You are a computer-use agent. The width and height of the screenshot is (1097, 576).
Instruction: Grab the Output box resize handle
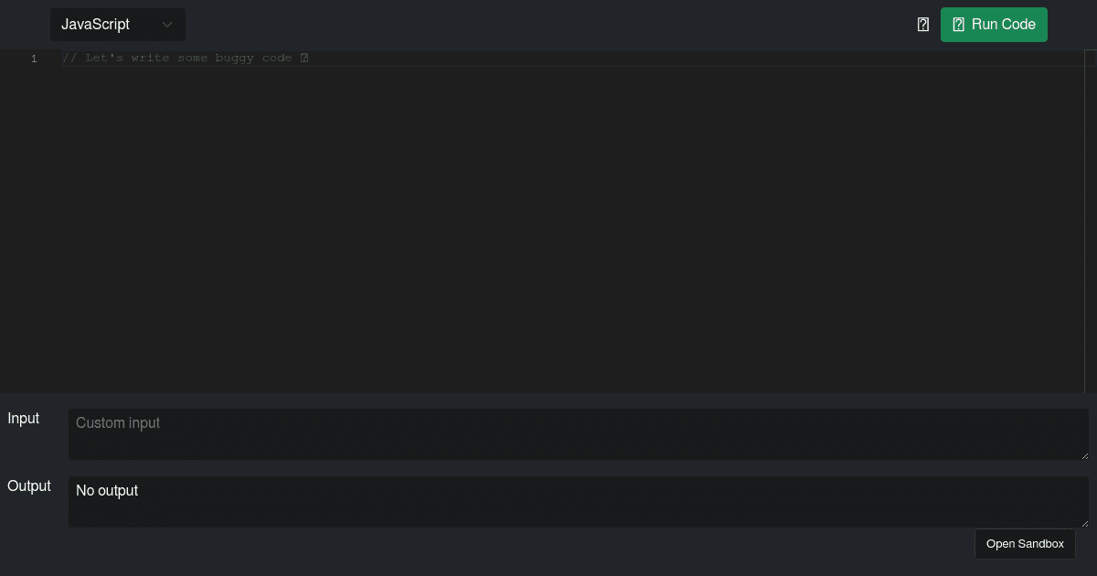click(1084, 523)
